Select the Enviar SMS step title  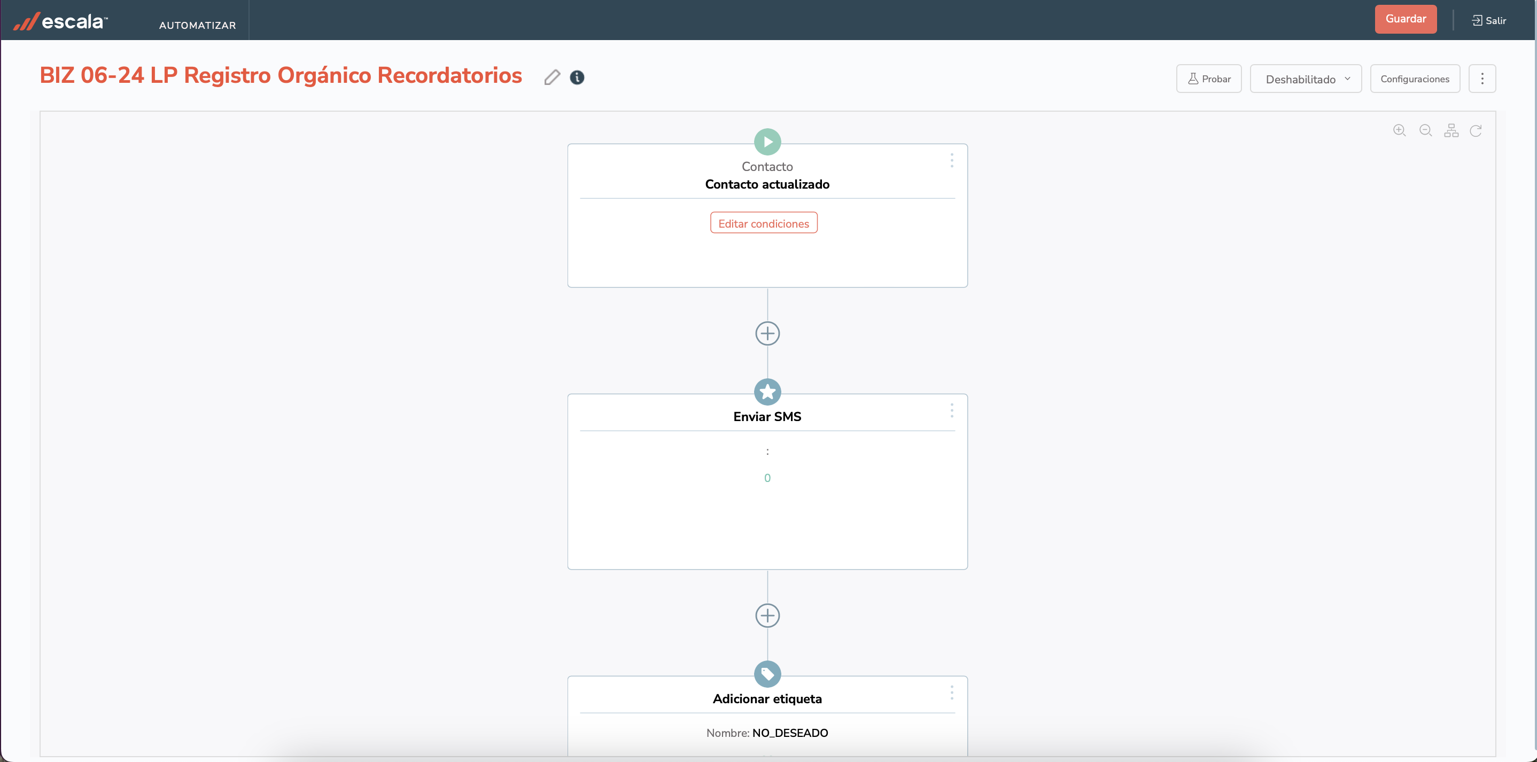[x=767, y=416]
